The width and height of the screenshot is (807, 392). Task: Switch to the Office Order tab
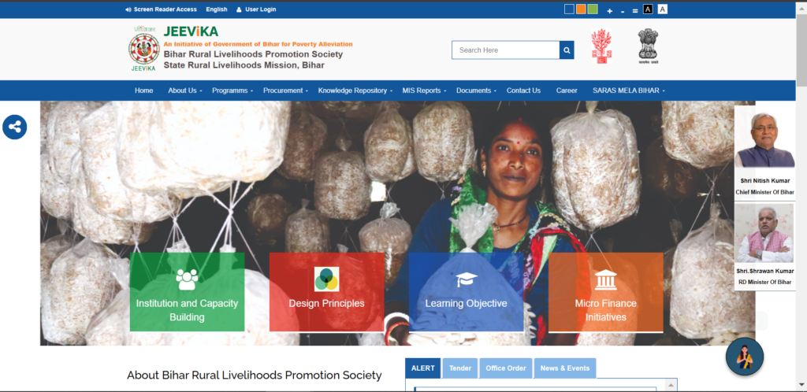click(x=506, y=368)
